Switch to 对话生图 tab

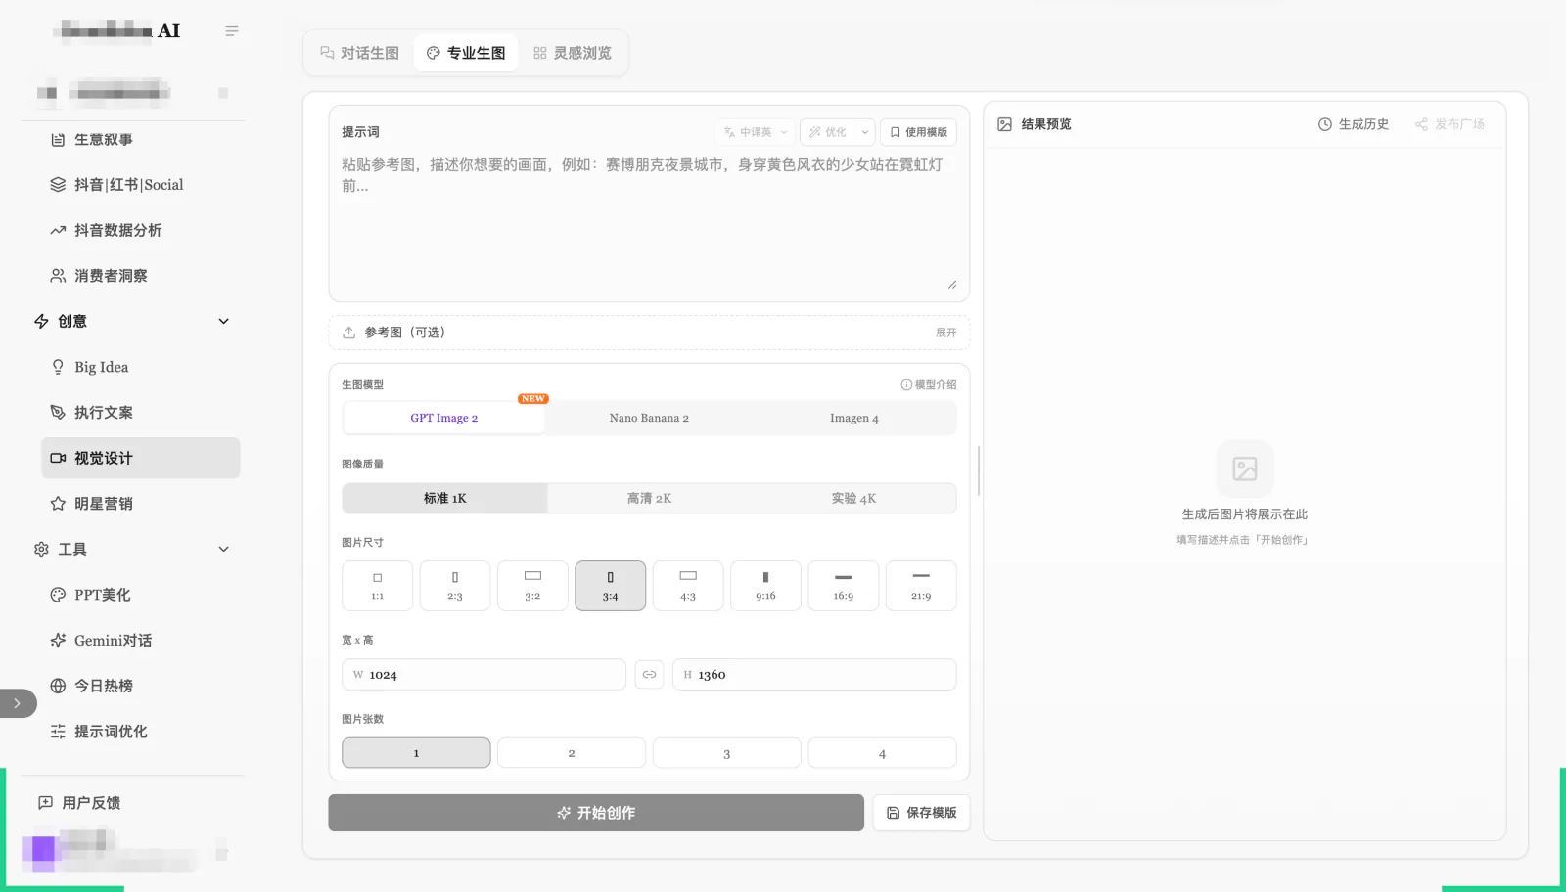pyautogui.click(x=359, y=53)
